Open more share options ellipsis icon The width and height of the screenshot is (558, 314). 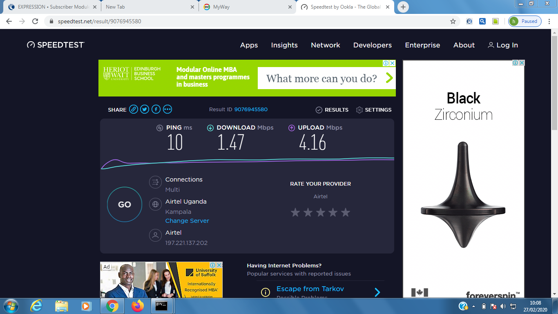coord(167,110)
